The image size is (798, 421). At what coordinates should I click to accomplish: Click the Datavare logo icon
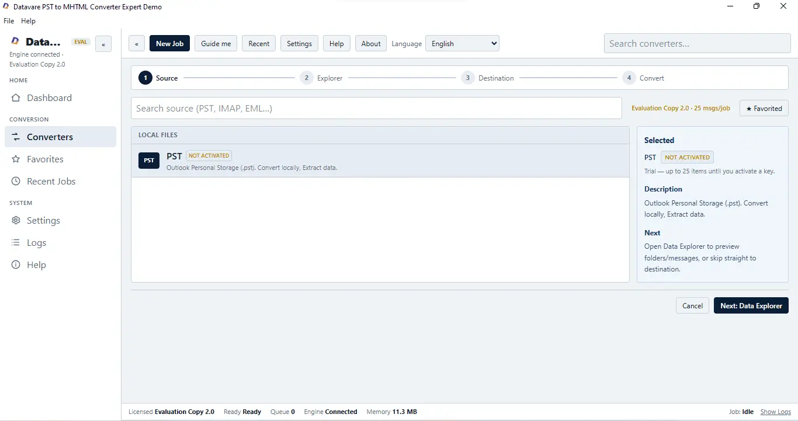15,41
